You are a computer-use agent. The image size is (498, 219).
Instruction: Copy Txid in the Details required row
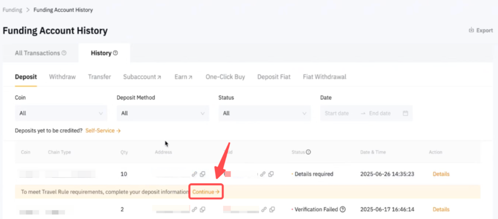[x=271, y=174]
